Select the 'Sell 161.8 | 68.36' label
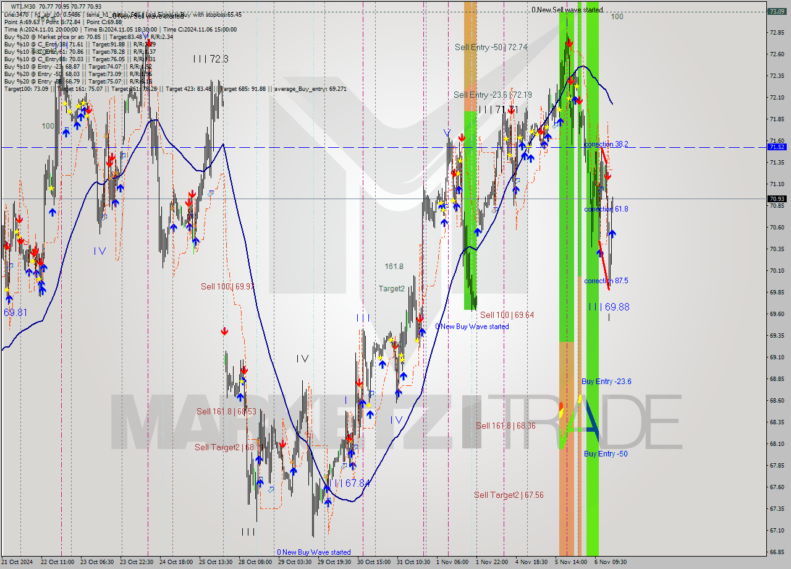791x569 pixels. click(x=505, y=426)
